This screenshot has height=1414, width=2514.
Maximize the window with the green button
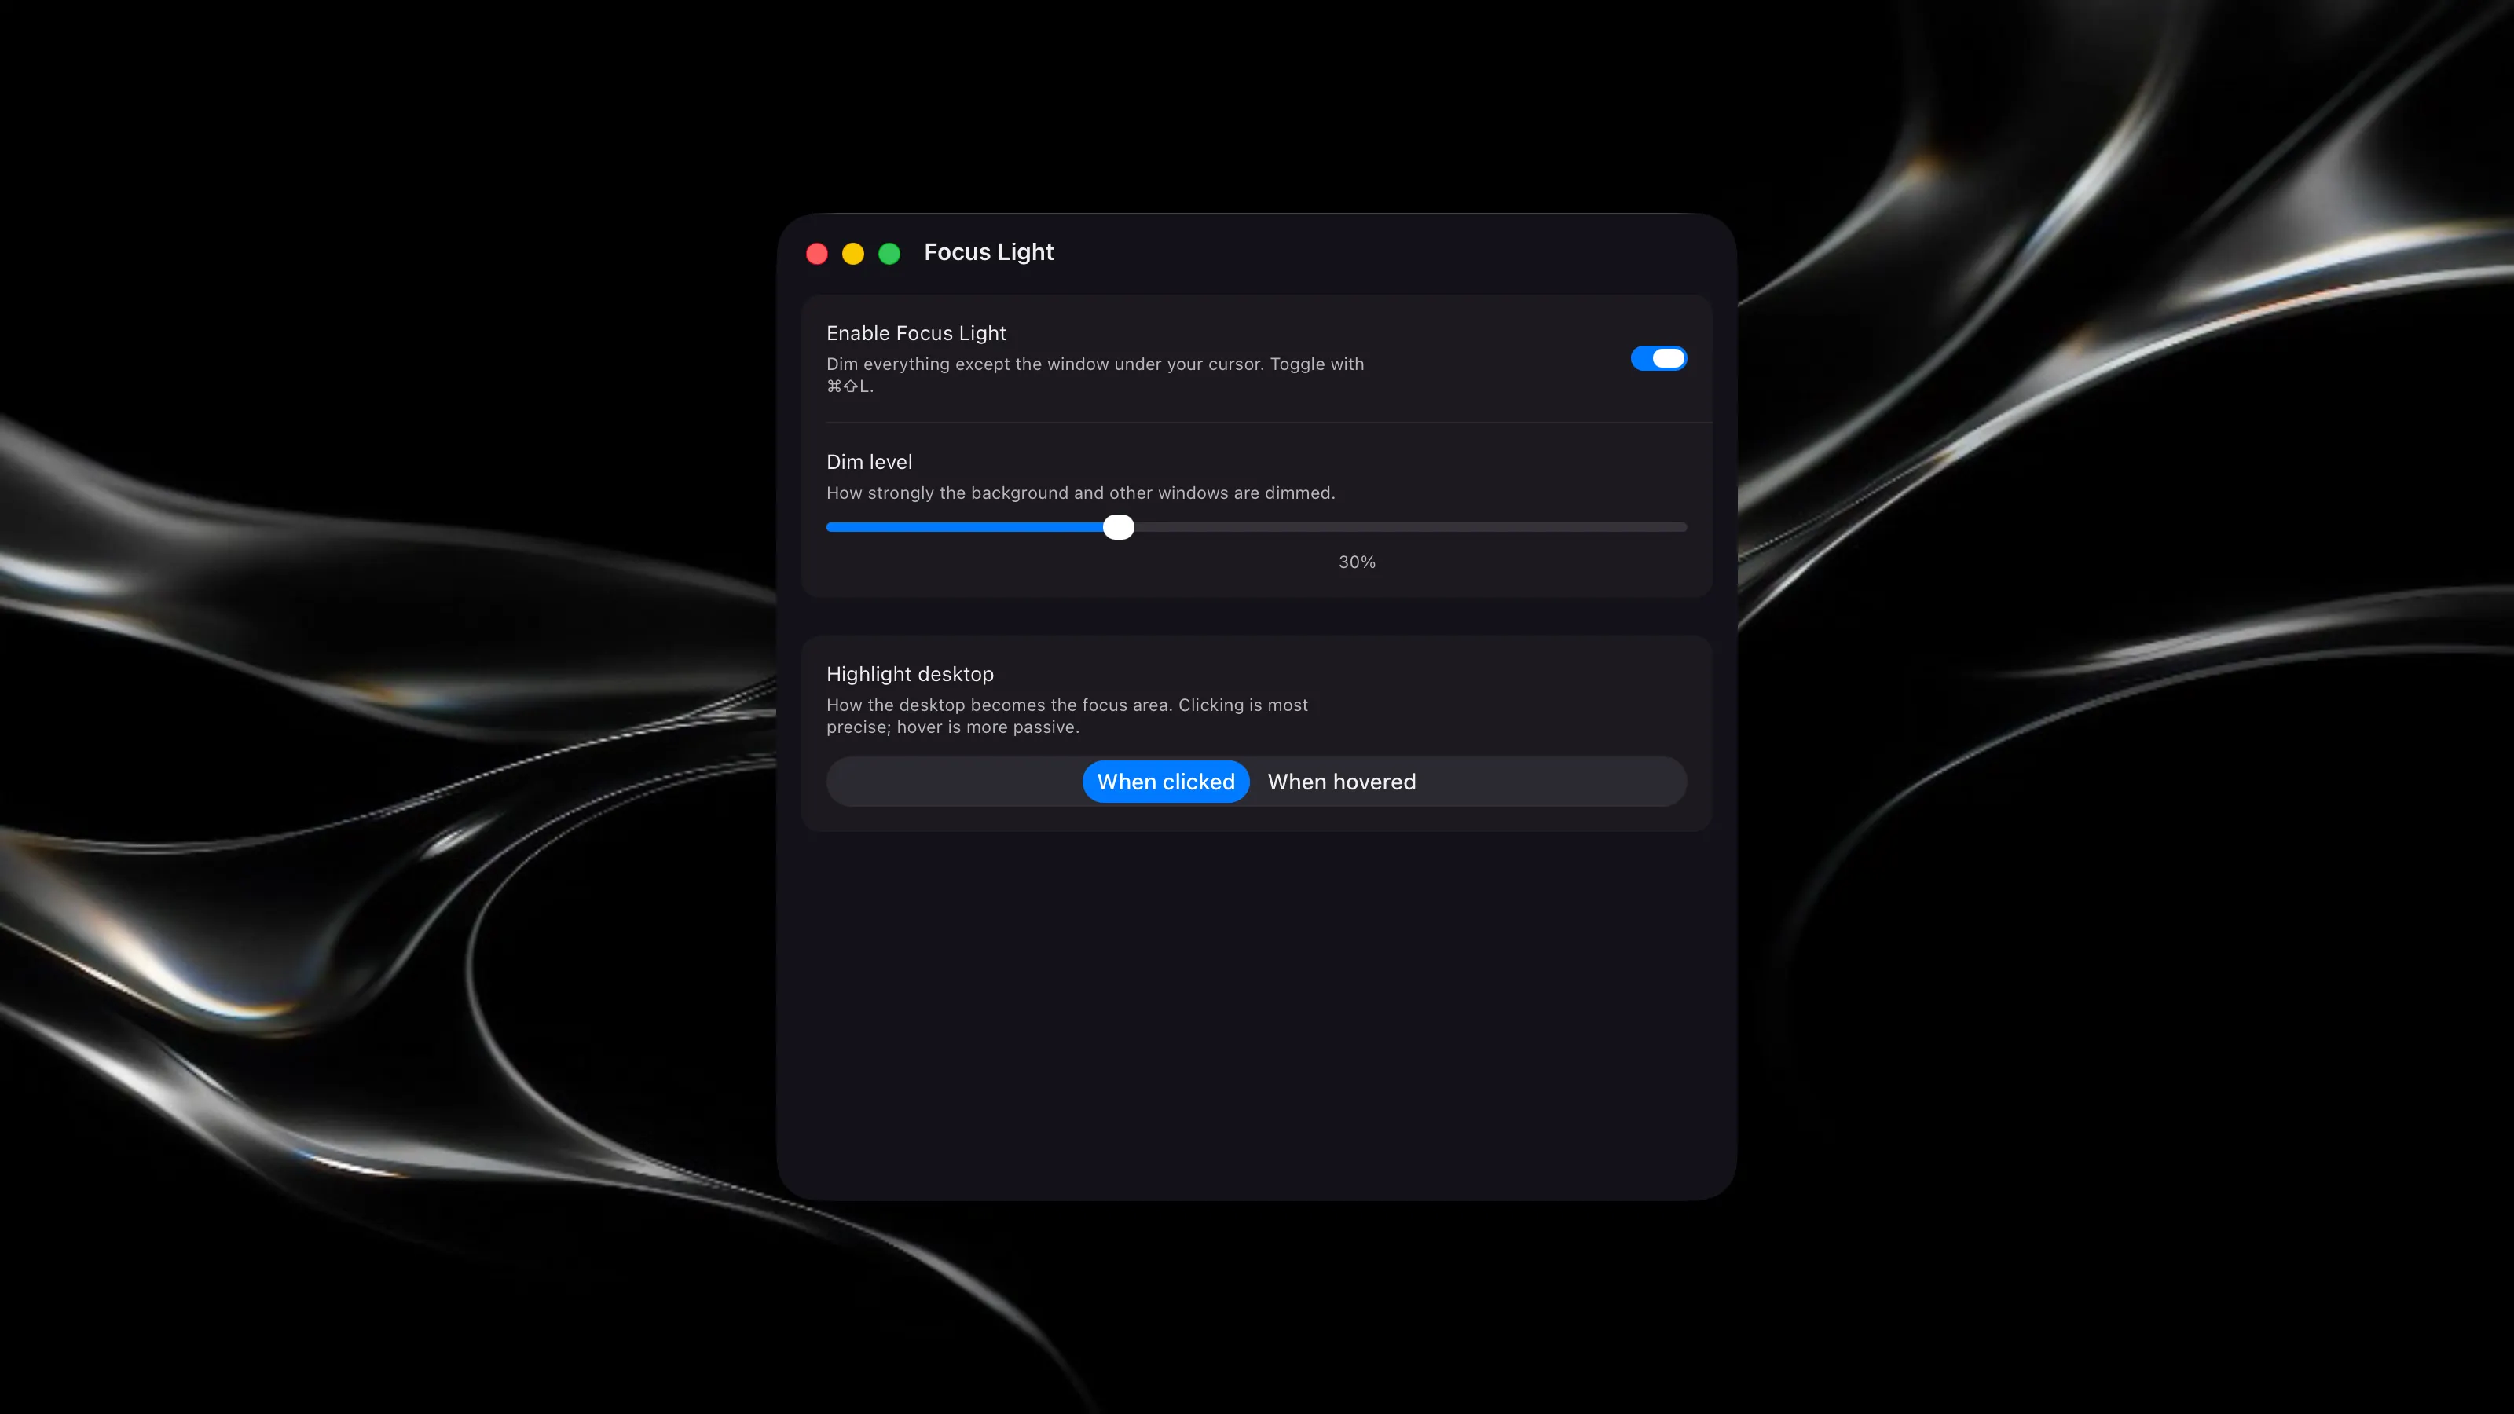tap(889, 254)
